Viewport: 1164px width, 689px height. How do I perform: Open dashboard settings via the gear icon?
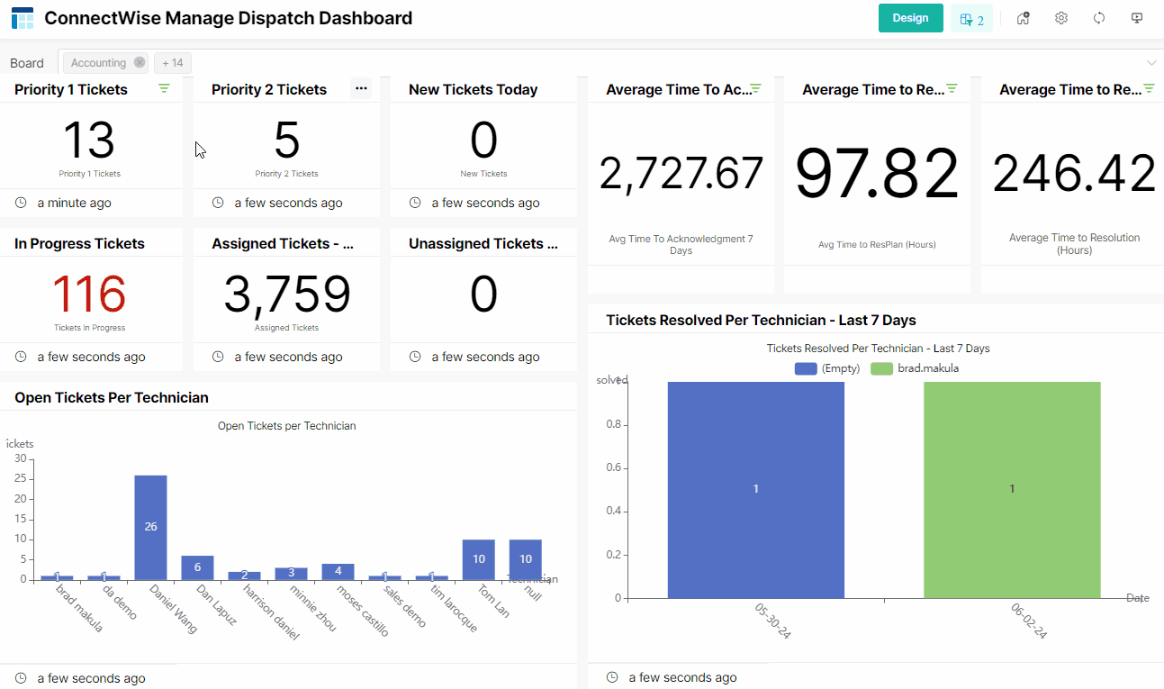coord(1060,17)
